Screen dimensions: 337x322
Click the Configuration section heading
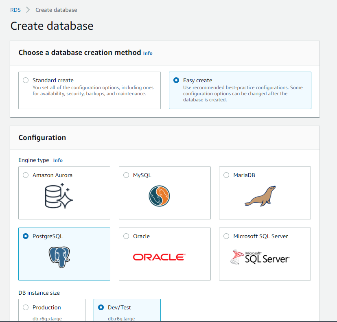point(42,138)
